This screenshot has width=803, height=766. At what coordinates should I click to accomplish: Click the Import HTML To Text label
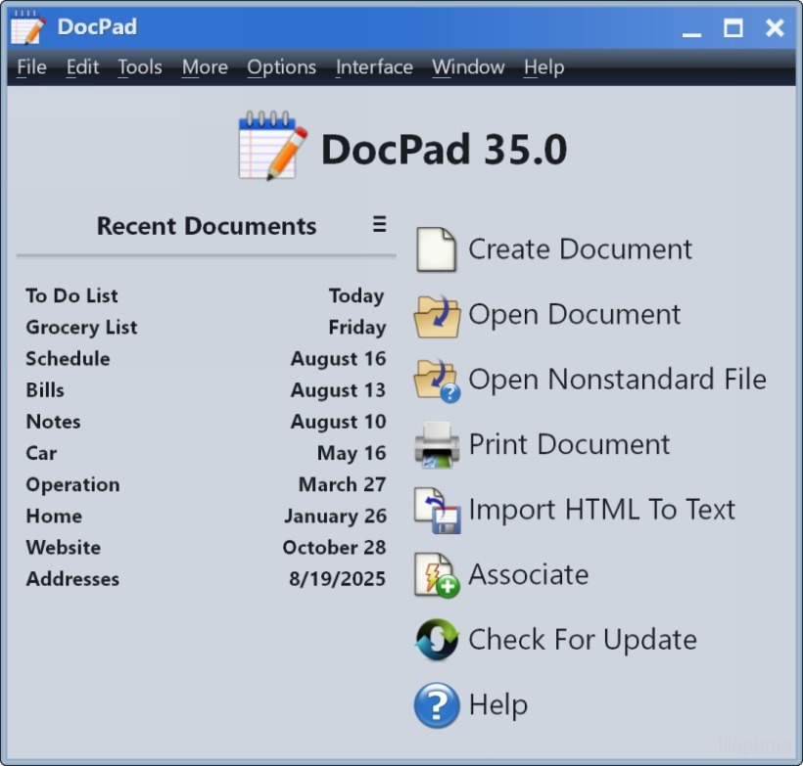[x=601, y=509]
